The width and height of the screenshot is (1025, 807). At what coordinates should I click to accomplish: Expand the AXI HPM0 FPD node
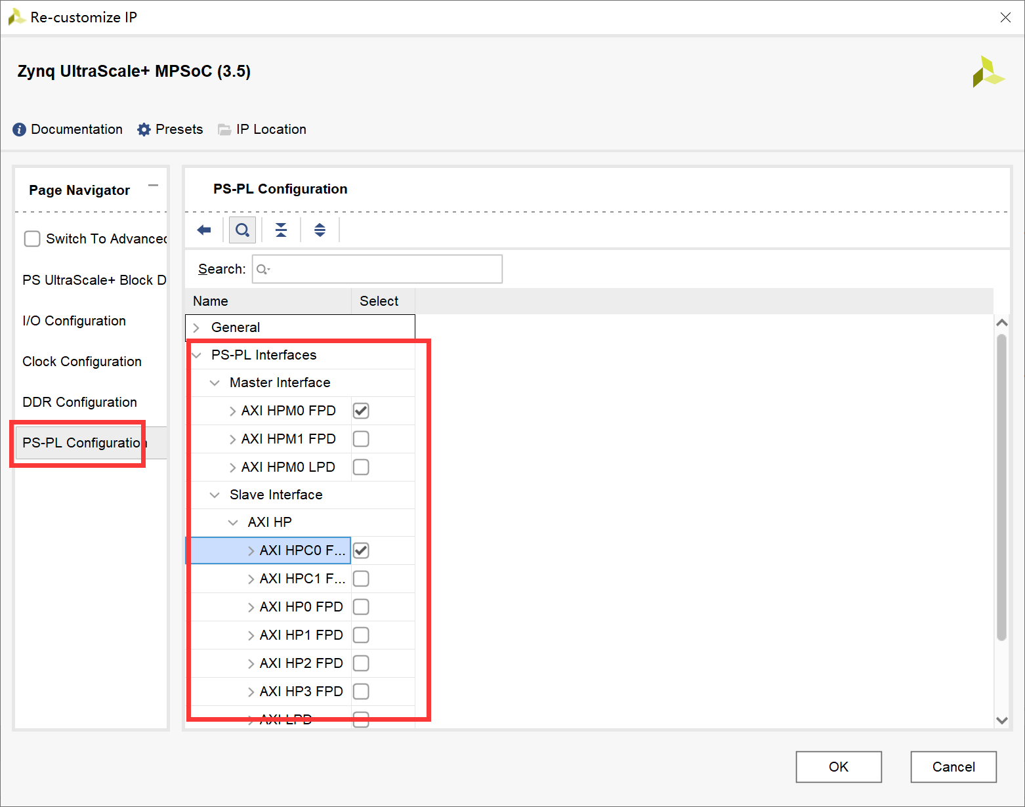[232, 411]
